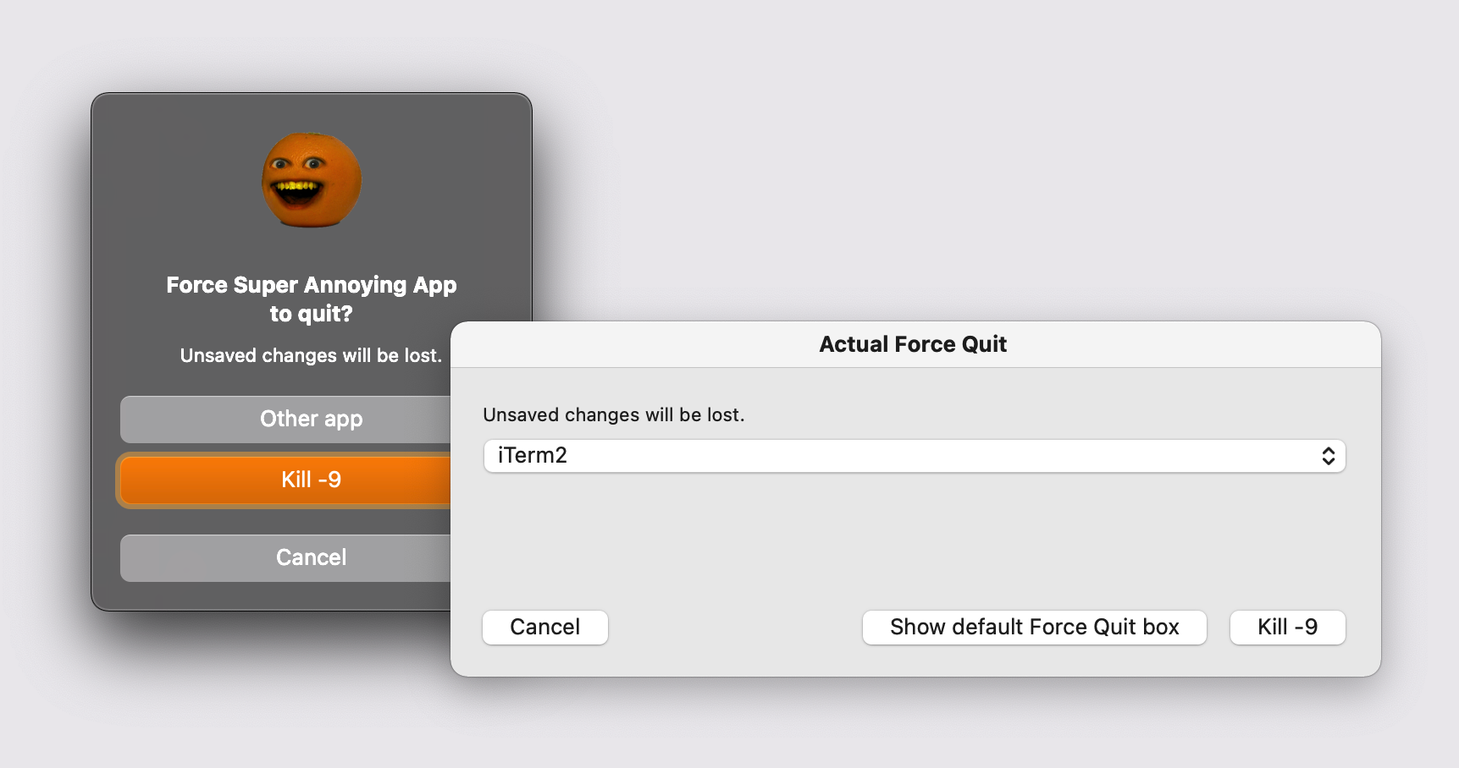Click the Annoying Orange app icon
This screenshot has height=768, width=1459.
point(312,179)
